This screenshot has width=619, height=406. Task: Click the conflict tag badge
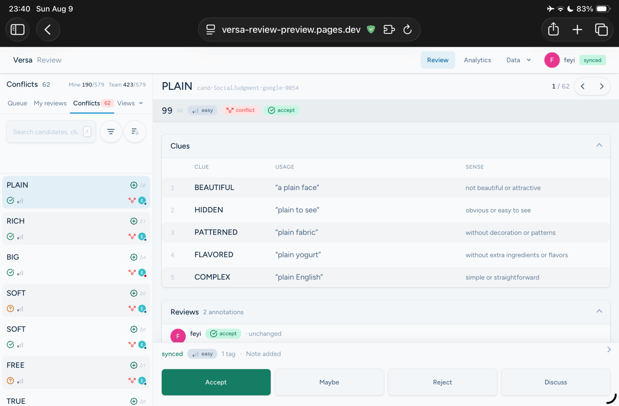click(x=241, y=110)
